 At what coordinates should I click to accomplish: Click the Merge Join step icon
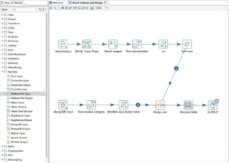pyautogui.click(x=160, y=105)
